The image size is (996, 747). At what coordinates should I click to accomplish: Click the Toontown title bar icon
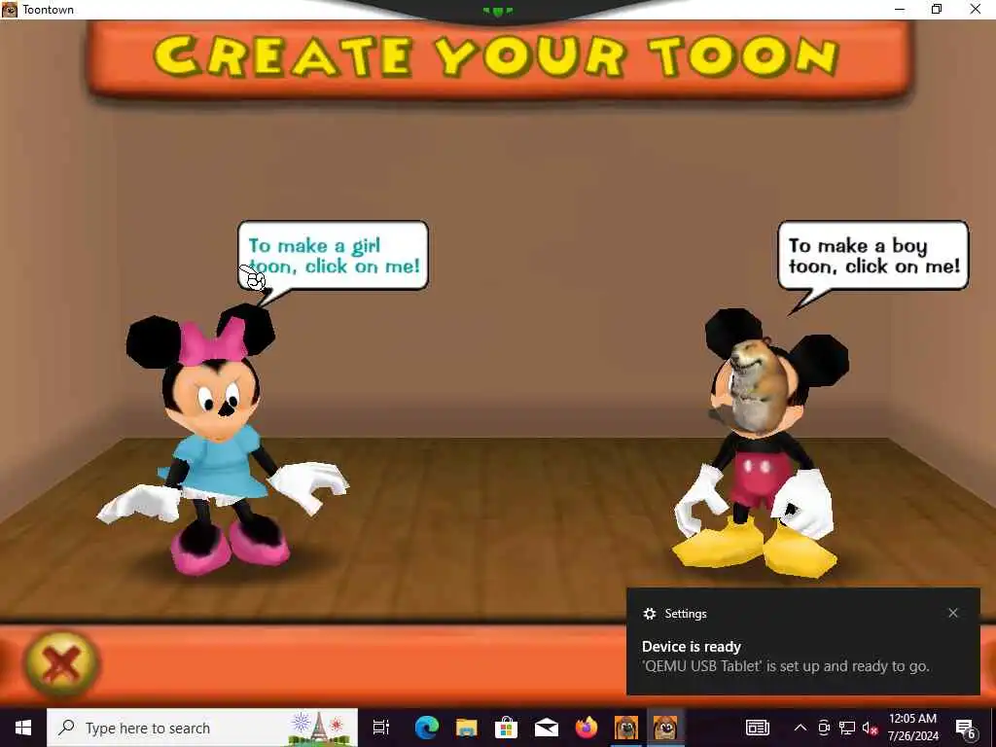tap(10, 10)
